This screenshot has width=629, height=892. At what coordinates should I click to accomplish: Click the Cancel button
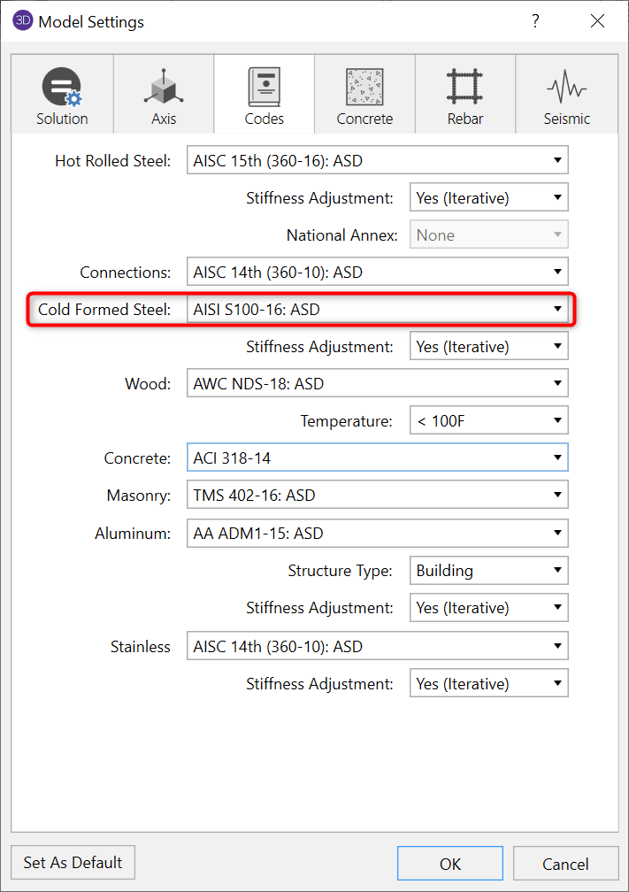coord(564,864)
